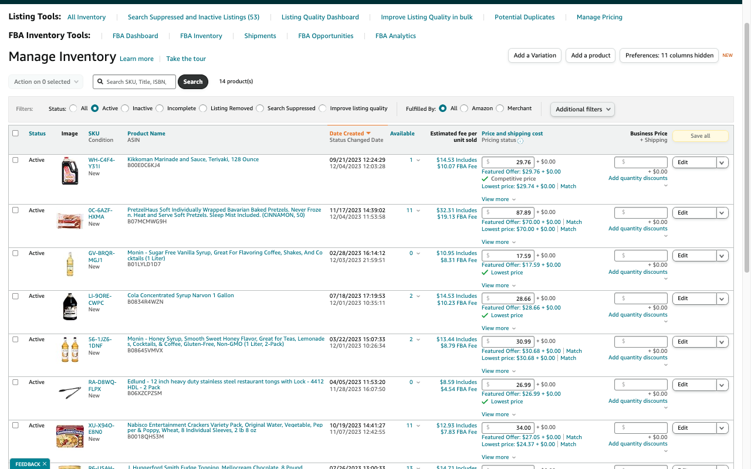This screenshot has width=751, height=469.
Task: Sort by the Date Created column header
Action: [x=350, y=134]
